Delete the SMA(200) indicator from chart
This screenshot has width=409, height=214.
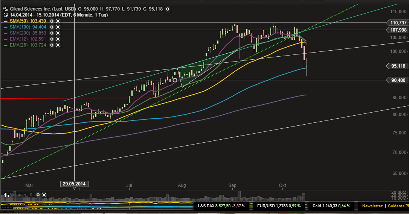pyautogui.click(x=58, y=33)
